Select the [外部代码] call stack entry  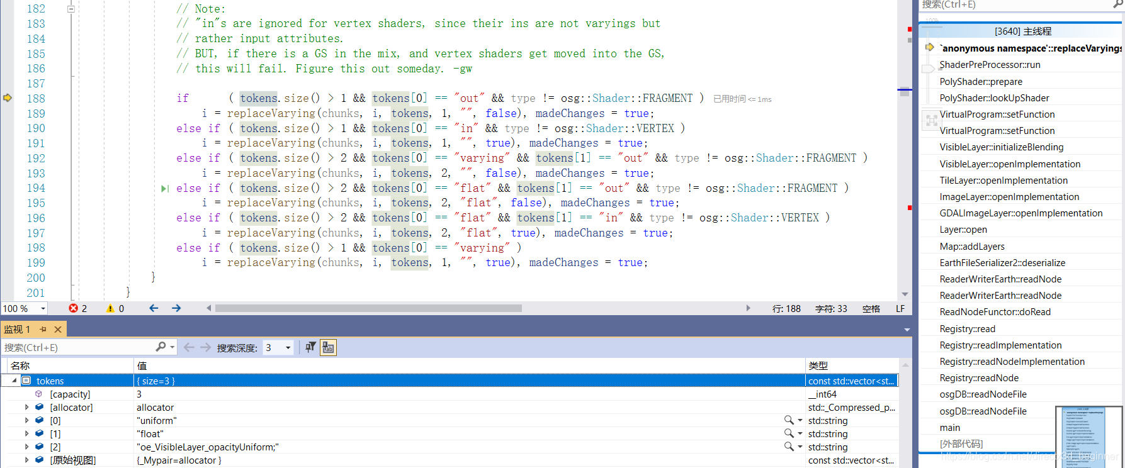[x=961, y=444]
